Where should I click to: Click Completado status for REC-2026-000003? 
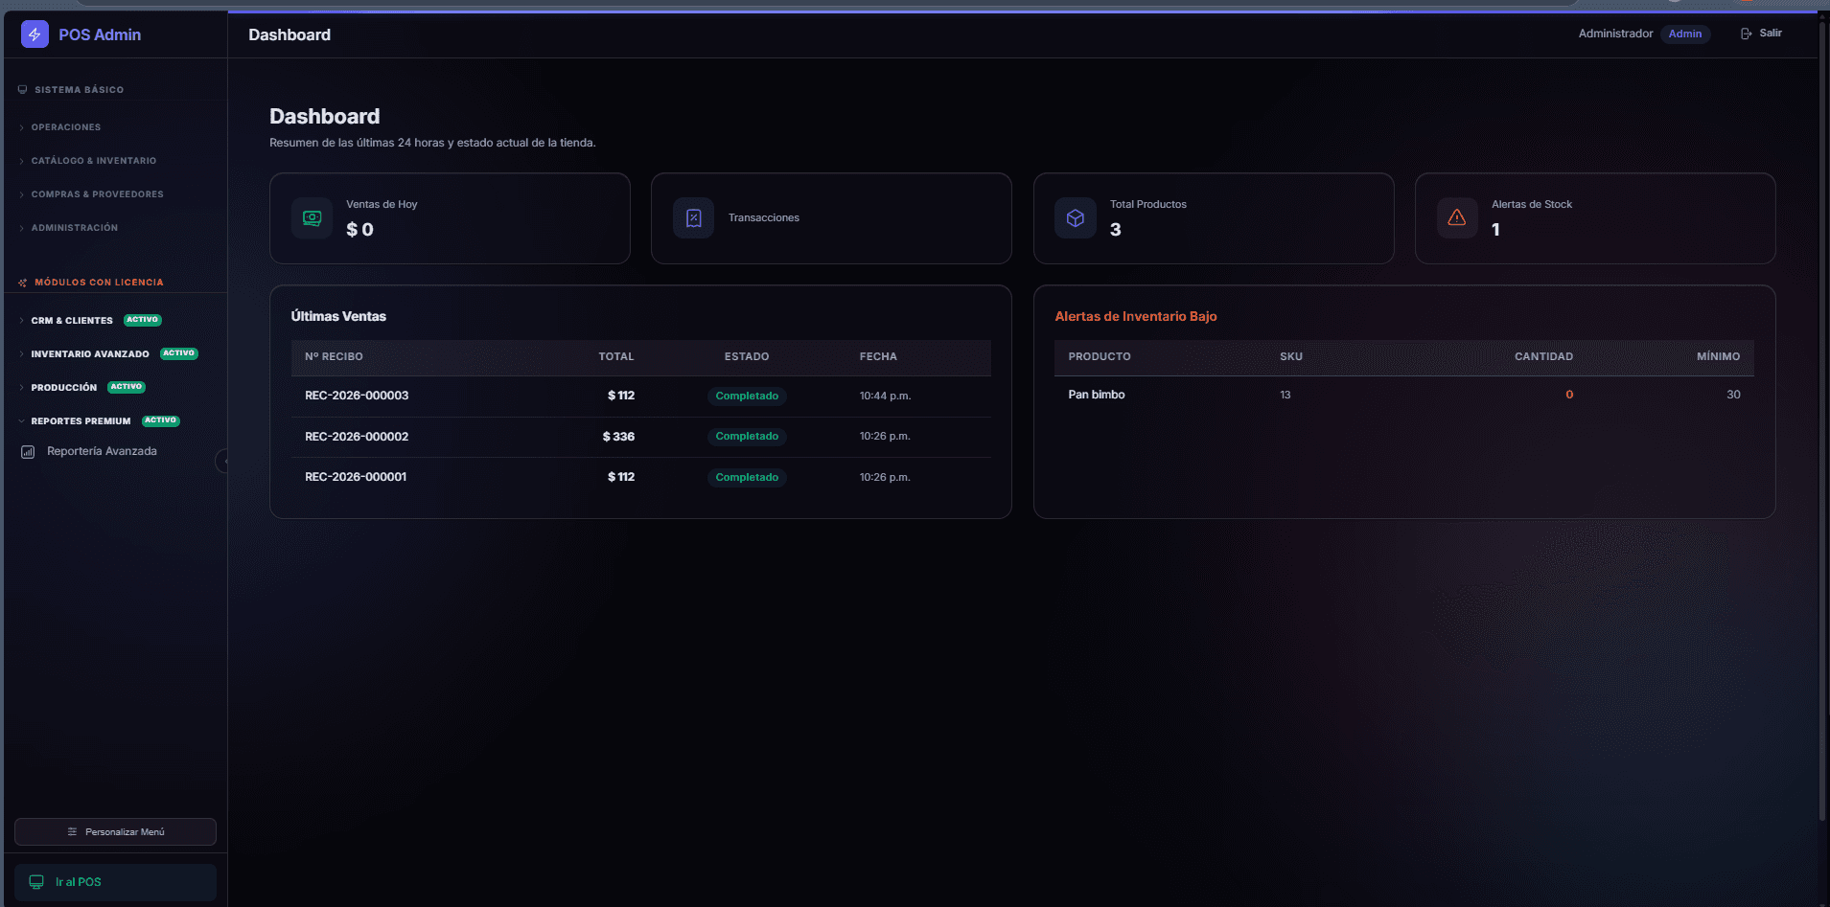tap(747, 397)
